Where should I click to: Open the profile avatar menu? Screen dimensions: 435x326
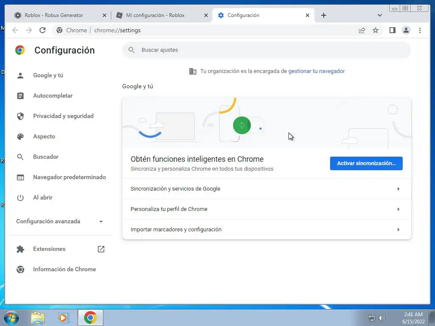coord(406,30)
